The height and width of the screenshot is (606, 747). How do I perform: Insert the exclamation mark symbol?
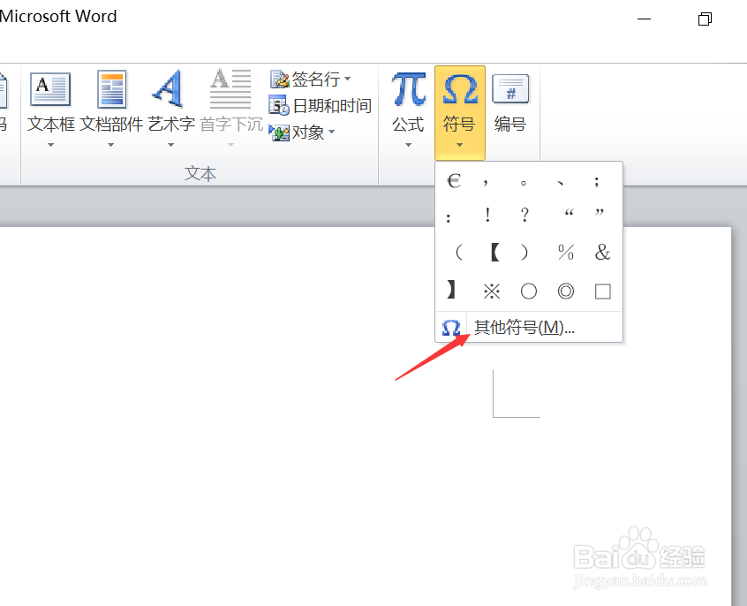(487, 216)
